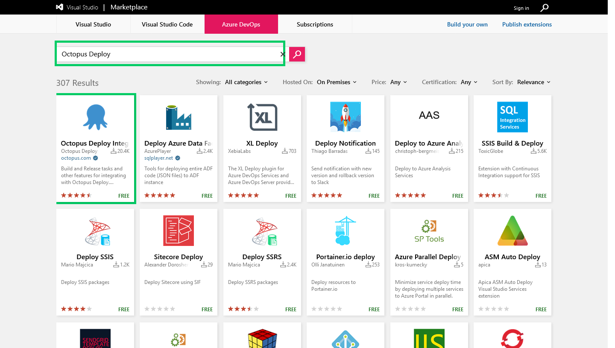Expand the Certification filter dropdown
The width and height of the screenshot is (615, 348).
pyautogui.click(x=469, y=82)
